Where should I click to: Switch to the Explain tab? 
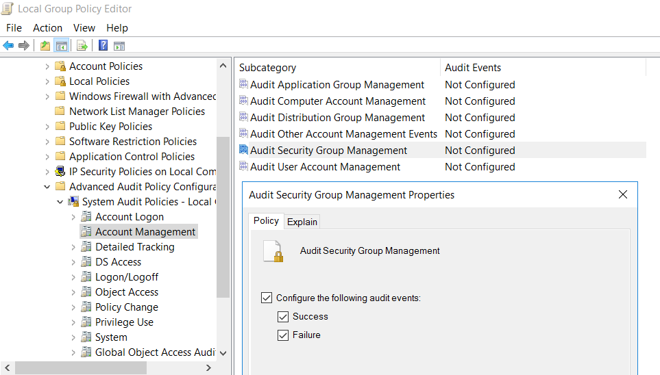pos(302,222)
